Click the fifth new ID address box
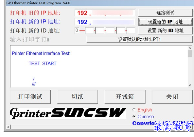194x137 pixels. click(121, 30)
